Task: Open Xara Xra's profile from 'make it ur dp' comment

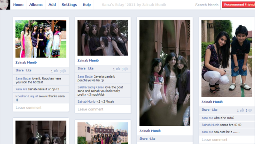Action: 21,89
